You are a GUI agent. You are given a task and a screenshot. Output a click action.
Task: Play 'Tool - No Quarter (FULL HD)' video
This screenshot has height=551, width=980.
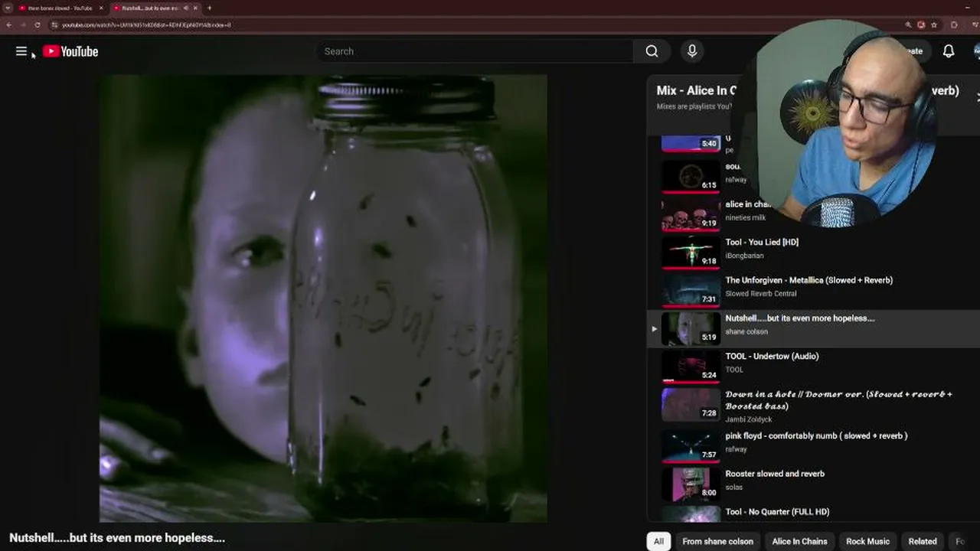point(777,512)
